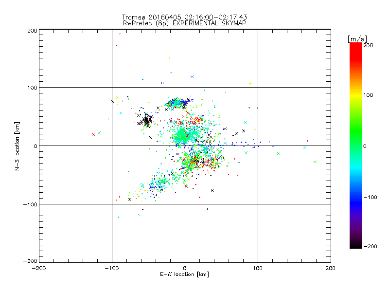Click the '[m/s]' colorbar unit label
389x292 pixels.
(357, 39)
